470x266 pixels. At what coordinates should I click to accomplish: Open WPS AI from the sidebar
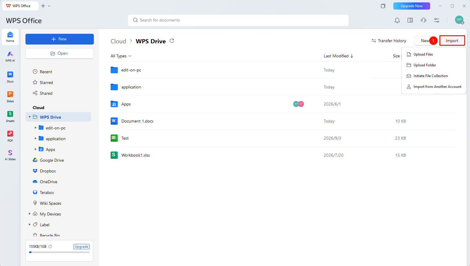10,56
